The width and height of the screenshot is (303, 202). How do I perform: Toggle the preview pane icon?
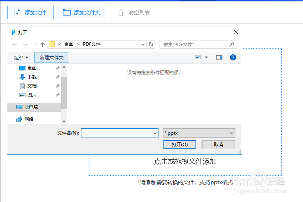pyautogui.click(x=219, y=57)
